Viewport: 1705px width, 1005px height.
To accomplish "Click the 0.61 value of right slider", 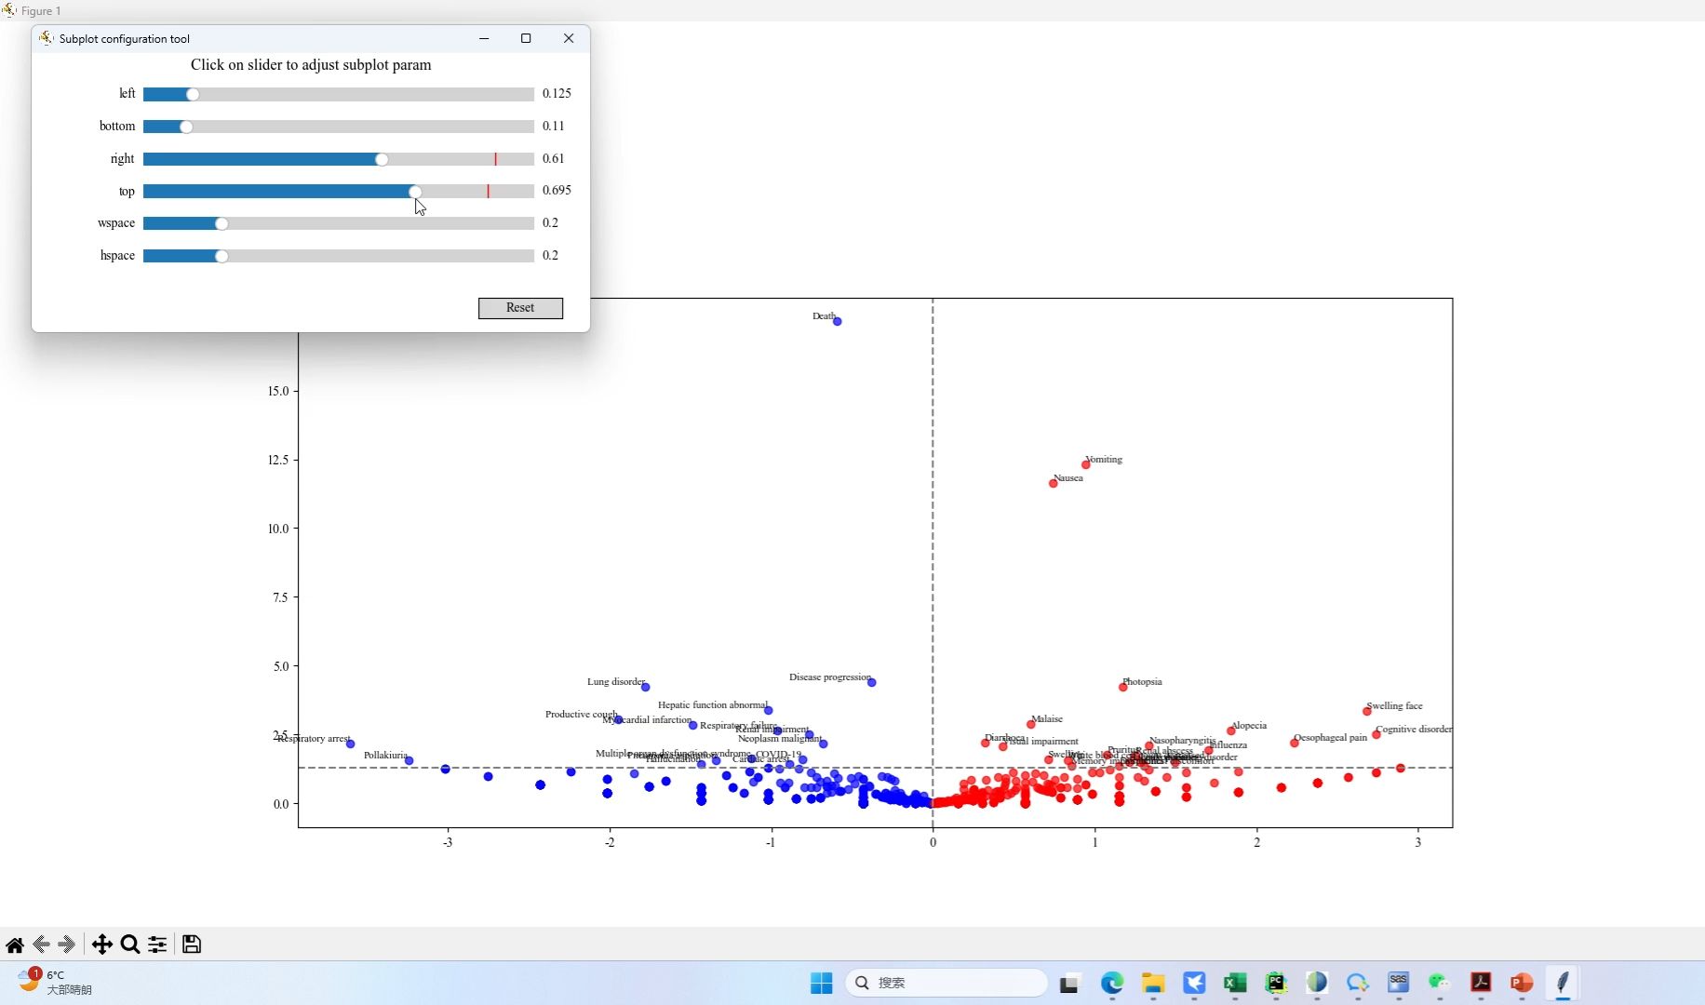I will tap(554, 158).
